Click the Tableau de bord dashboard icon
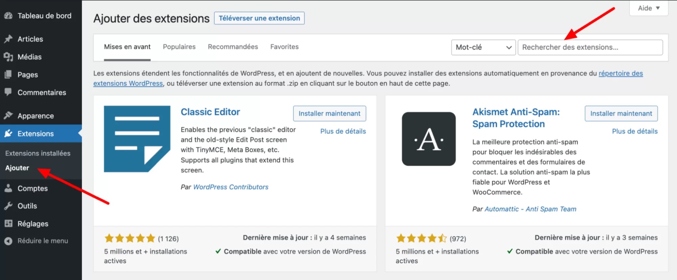This screenshot has height=280, width=677. [8, 16]
